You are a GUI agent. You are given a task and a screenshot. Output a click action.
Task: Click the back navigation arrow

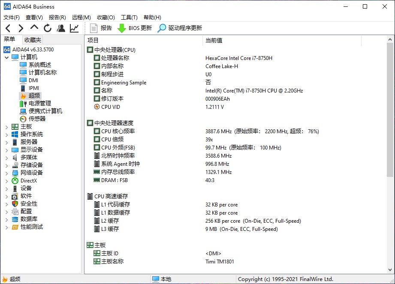[x=8, y=28]
